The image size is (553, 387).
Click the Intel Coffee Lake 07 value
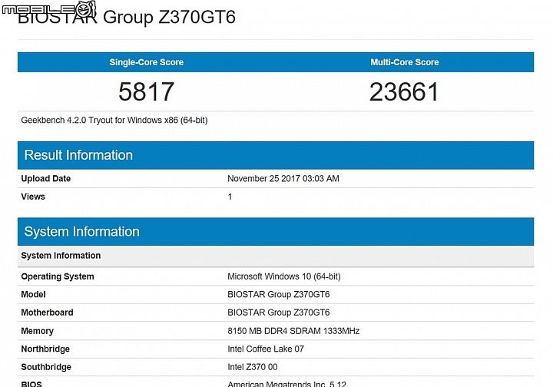tap(266, 349)
